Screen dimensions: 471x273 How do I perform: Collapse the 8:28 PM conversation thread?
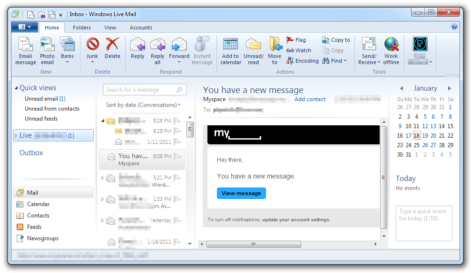pos(103,121)
